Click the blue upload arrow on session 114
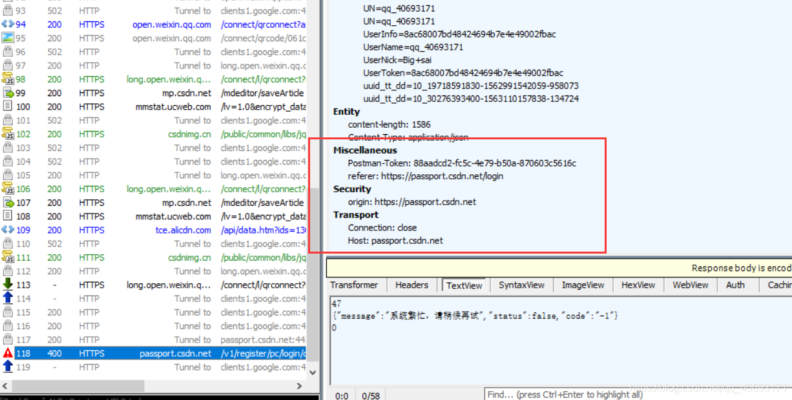 point(8,298)
